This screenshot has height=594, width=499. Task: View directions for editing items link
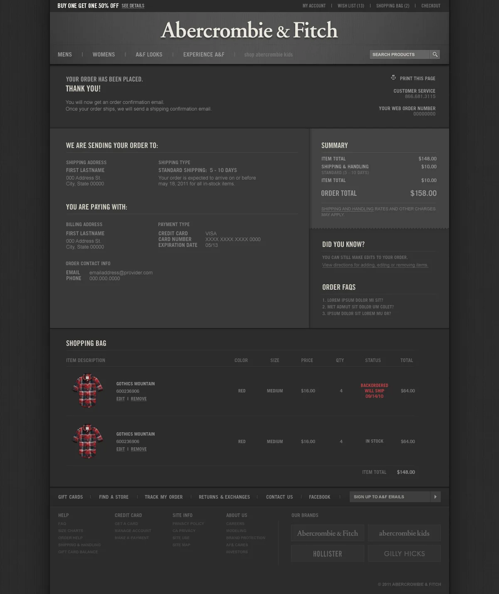(375, 265)
